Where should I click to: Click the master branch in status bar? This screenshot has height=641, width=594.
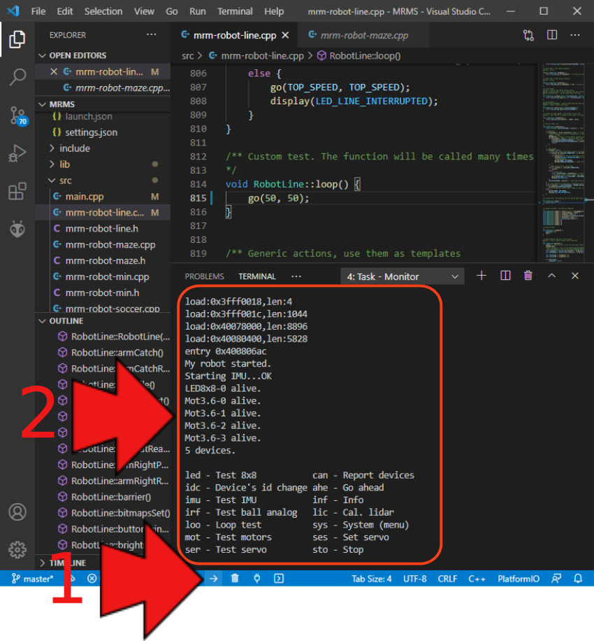coord(32,579)
